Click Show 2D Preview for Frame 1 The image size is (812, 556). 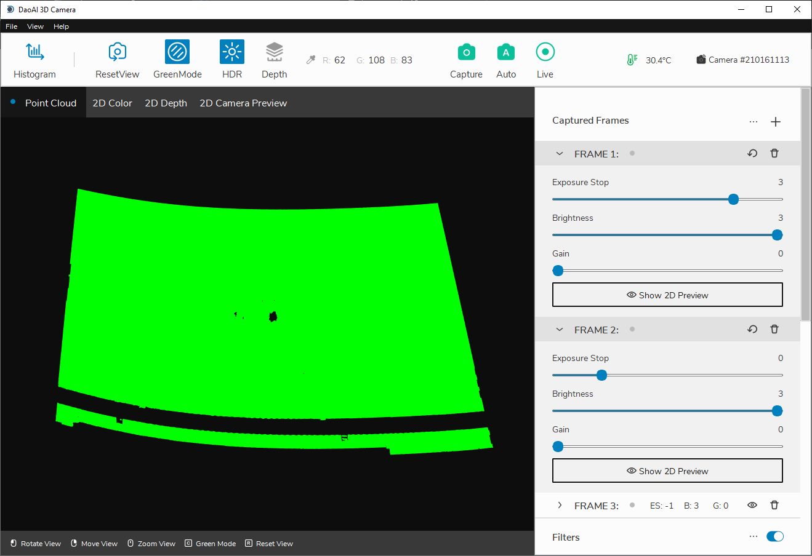click(x=667, y=295)
